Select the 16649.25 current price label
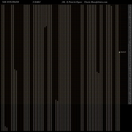 pos(123,52)
